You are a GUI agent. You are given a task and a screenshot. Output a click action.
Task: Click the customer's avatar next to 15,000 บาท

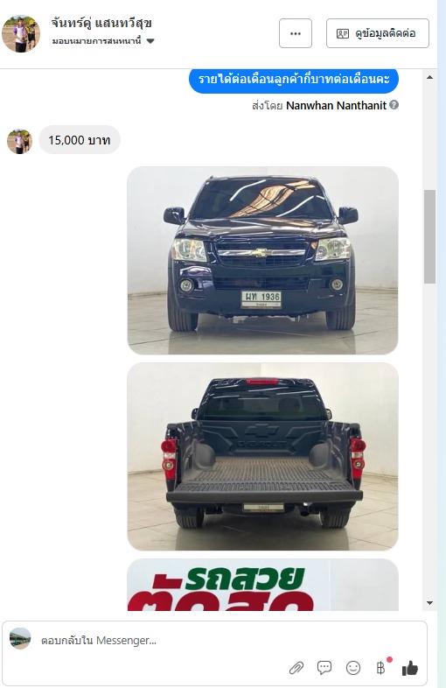(x=20, y=141)
